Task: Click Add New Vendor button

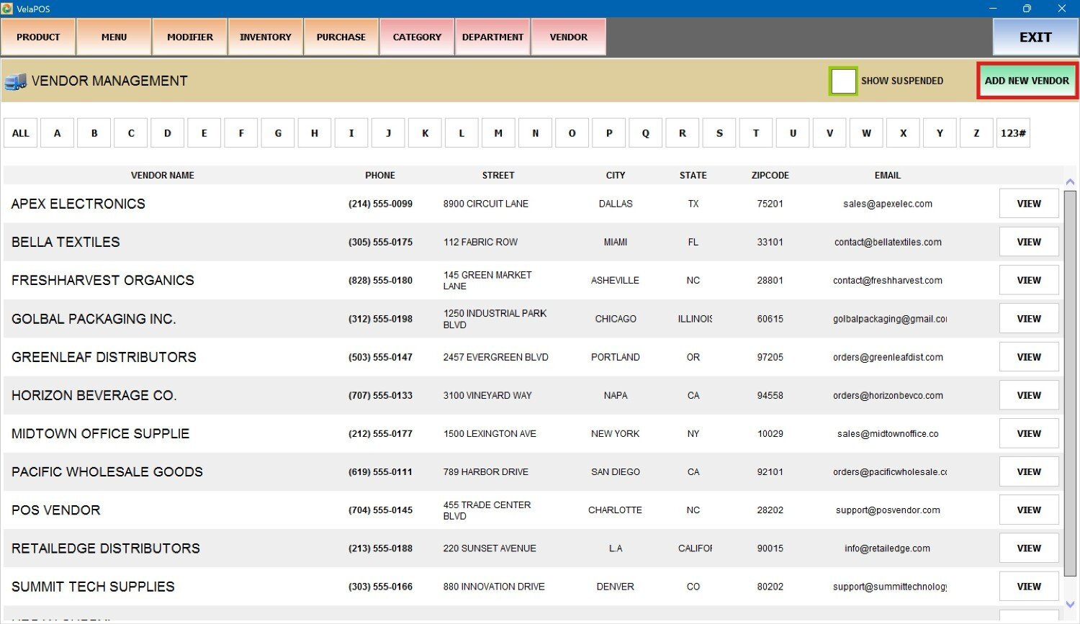Action: pyautogui.click(x=1027, y=81)
